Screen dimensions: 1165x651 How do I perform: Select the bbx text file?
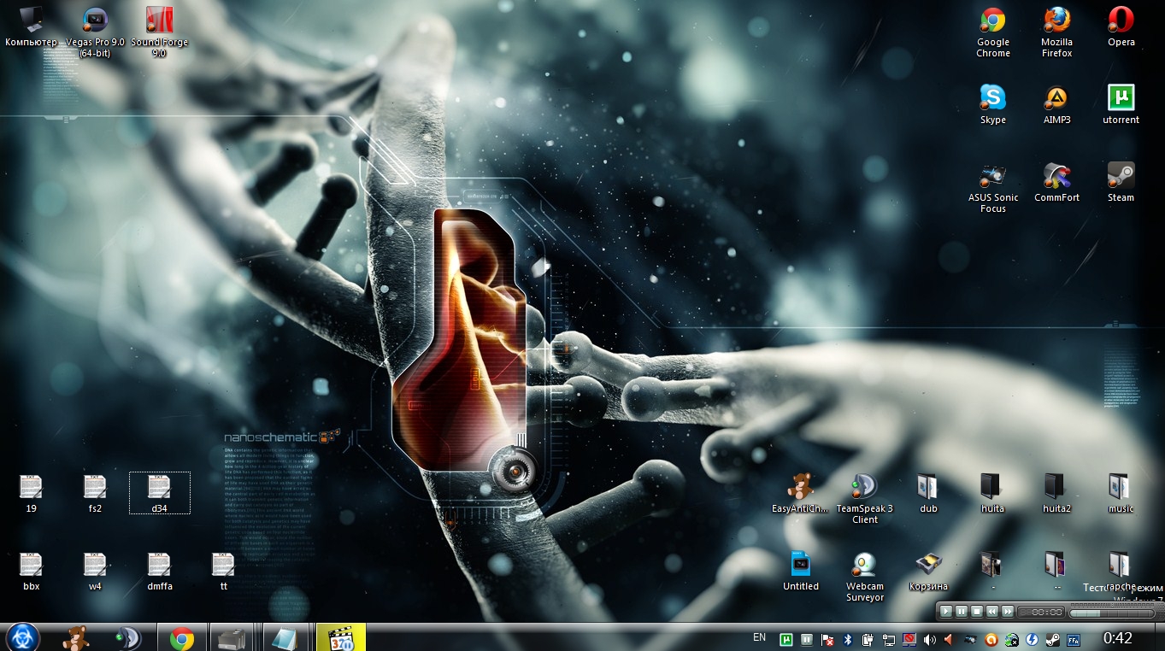coord(31,572)
